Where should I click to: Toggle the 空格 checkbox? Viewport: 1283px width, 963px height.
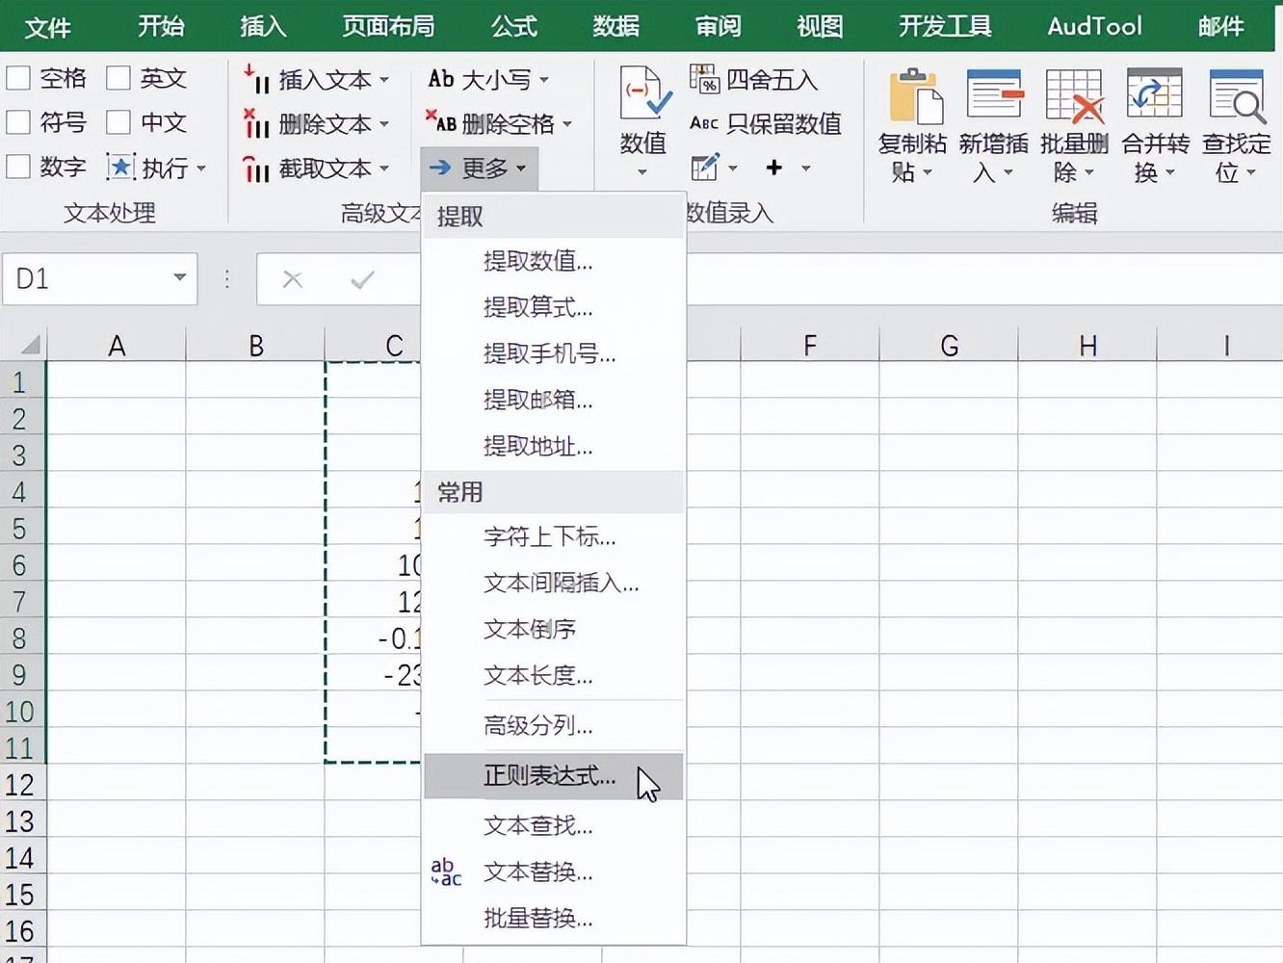coord(18,78)
